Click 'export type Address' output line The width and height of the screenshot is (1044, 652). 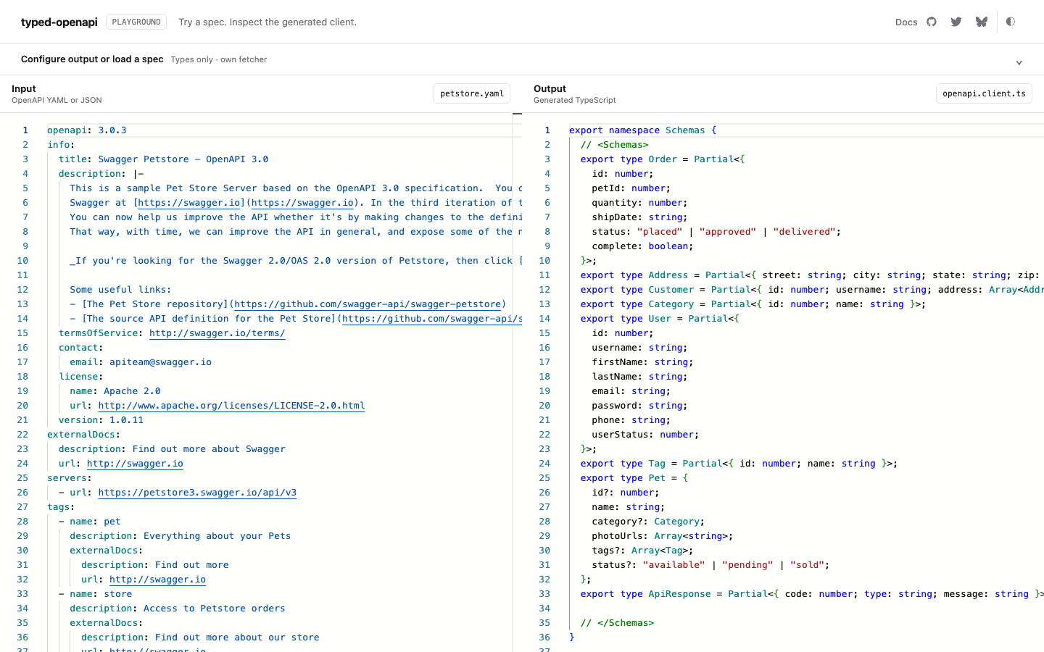[812, 275]
